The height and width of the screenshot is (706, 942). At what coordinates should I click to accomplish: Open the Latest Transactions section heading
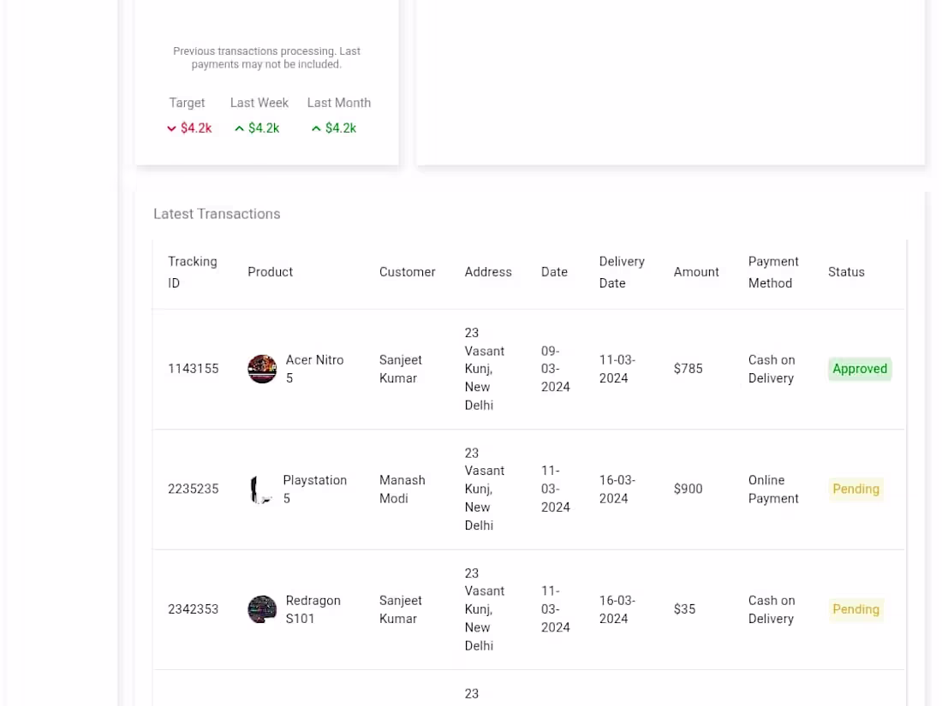[217, 214]
